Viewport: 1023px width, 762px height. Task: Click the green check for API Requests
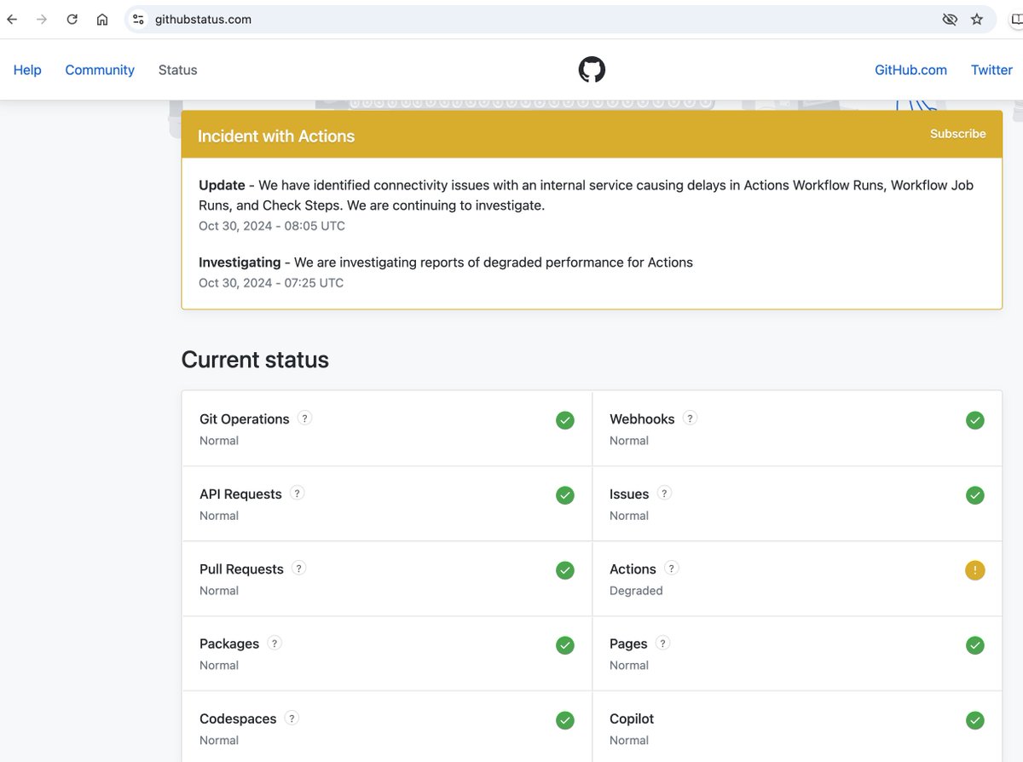click(x=564, y=495)
